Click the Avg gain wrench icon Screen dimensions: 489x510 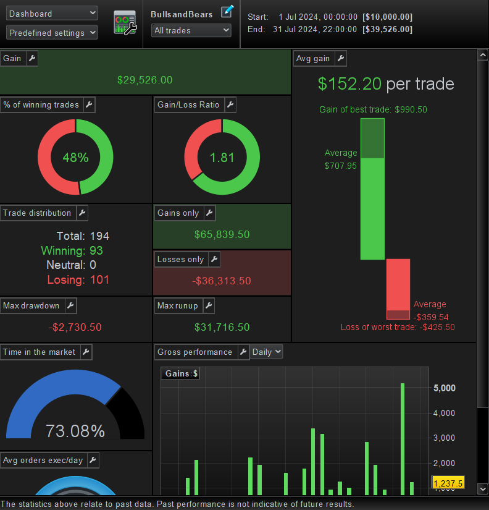click(341, 59)
